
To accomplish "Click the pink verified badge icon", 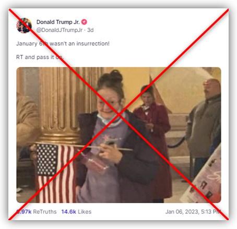I will 85,22.
